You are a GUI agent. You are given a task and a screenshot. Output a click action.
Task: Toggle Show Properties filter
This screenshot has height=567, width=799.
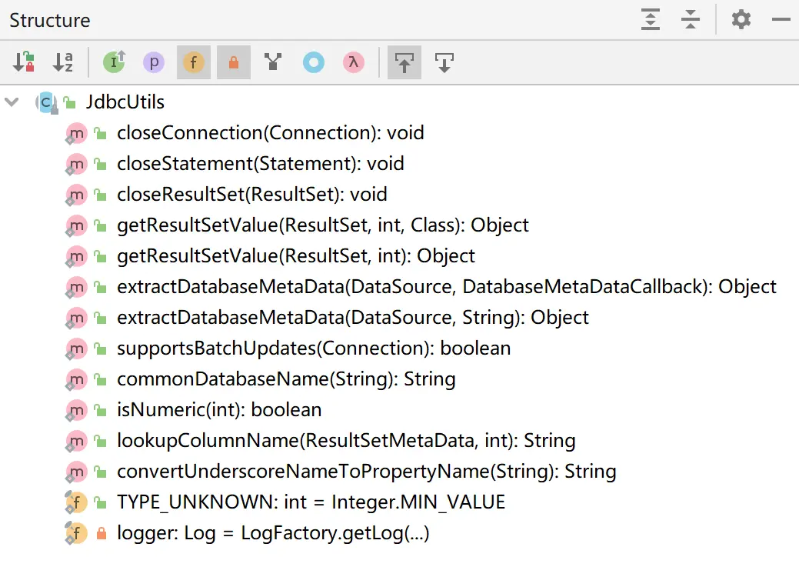tap(153, 62)
